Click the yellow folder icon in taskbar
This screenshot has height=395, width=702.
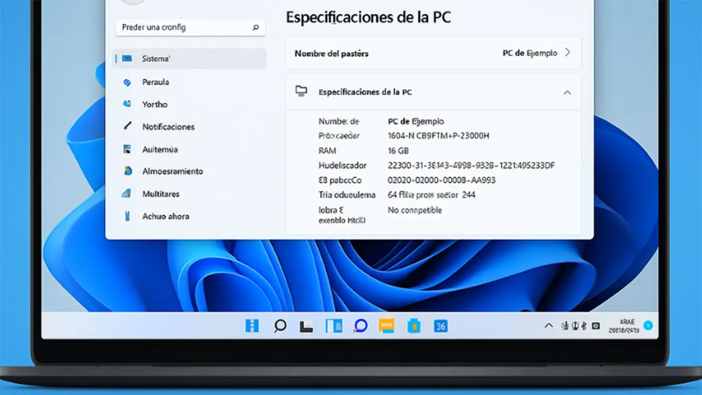point(387,326)
